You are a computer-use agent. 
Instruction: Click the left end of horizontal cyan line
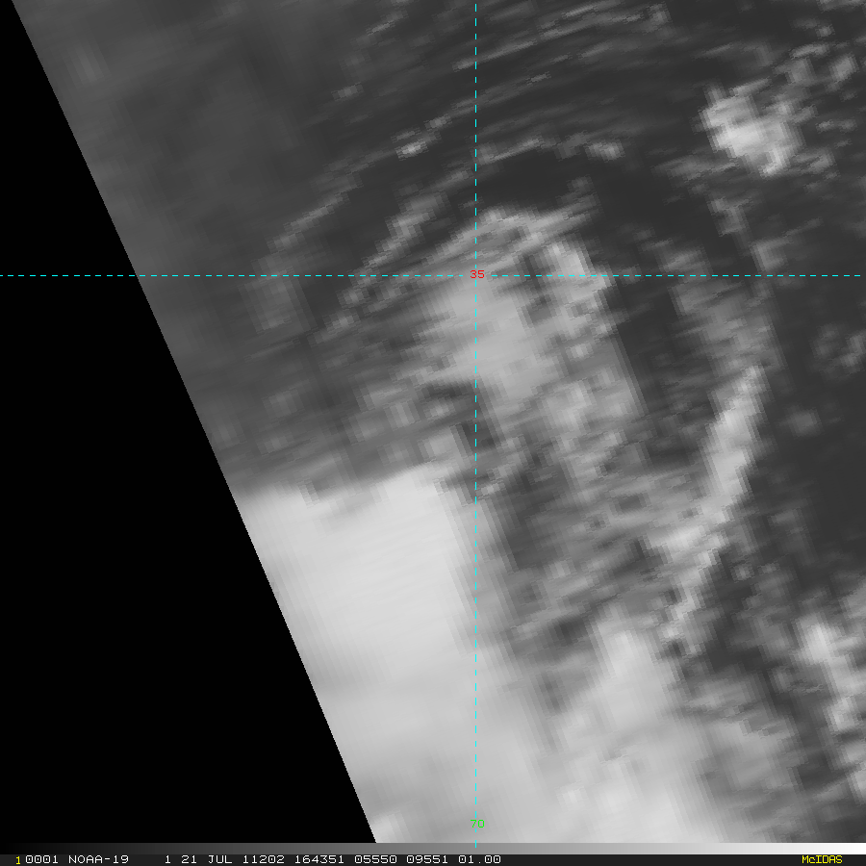[4, 276]
